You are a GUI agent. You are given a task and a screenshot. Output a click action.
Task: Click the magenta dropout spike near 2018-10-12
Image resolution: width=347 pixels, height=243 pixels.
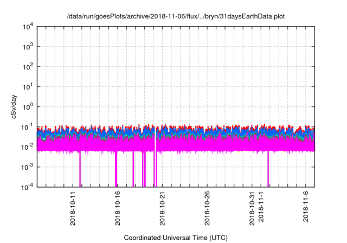(x=80, y=169)
